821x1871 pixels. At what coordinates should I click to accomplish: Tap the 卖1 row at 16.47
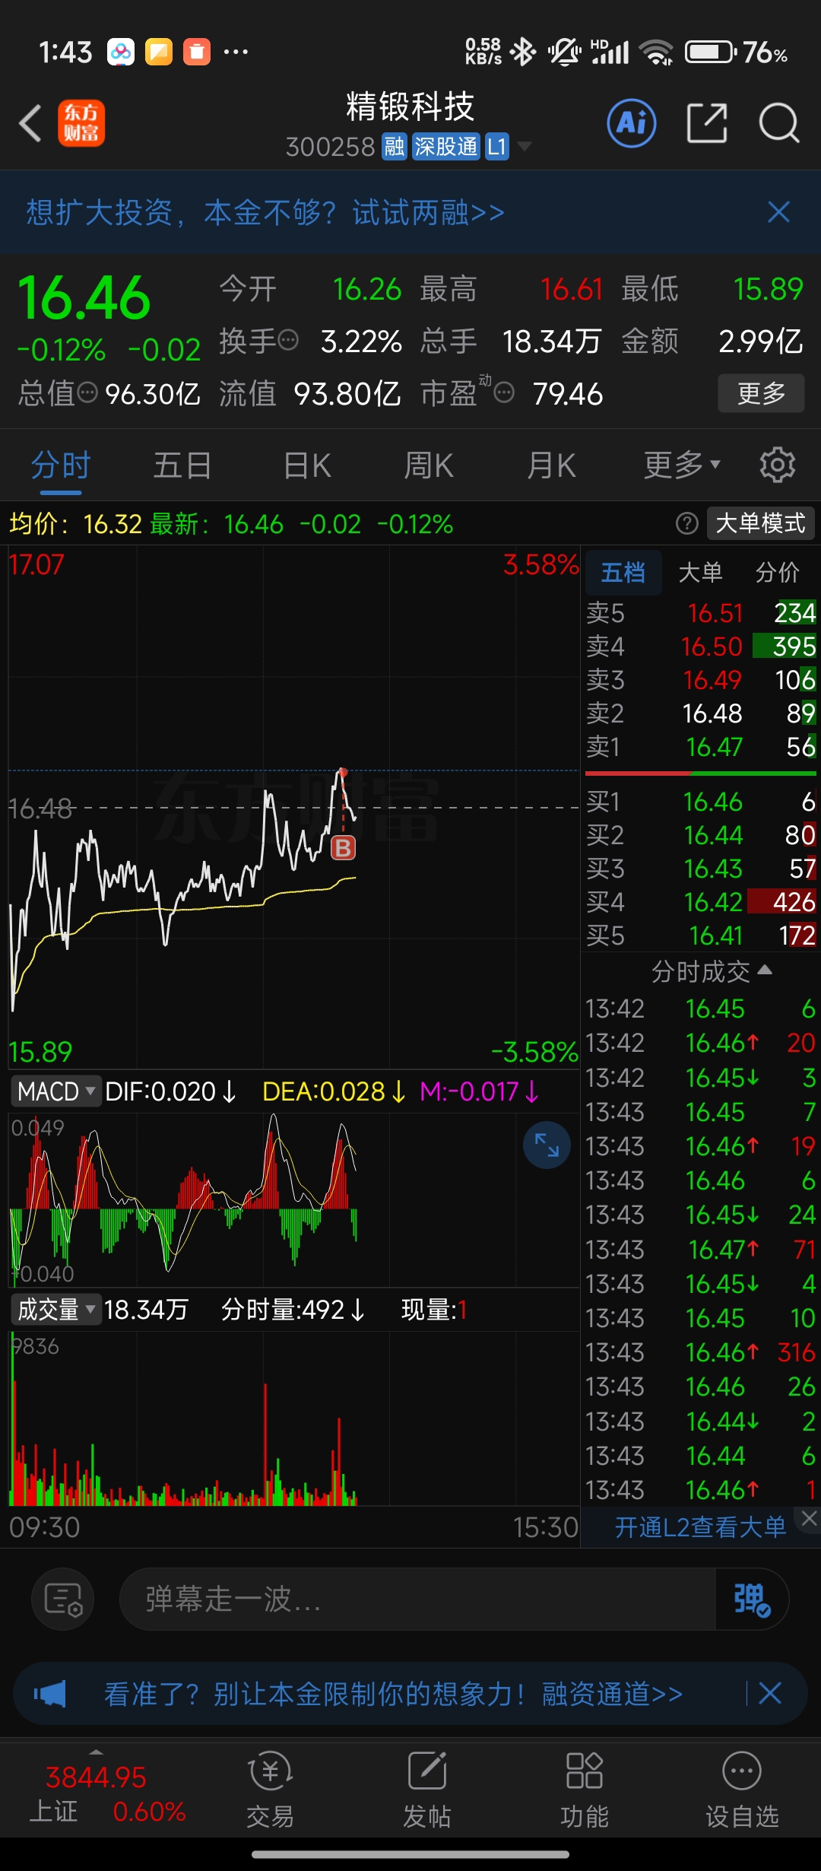701,747
